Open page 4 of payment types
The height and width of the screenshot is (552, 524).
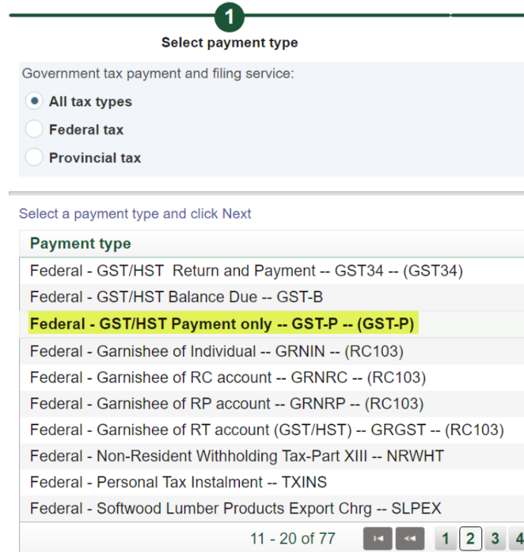517,538
